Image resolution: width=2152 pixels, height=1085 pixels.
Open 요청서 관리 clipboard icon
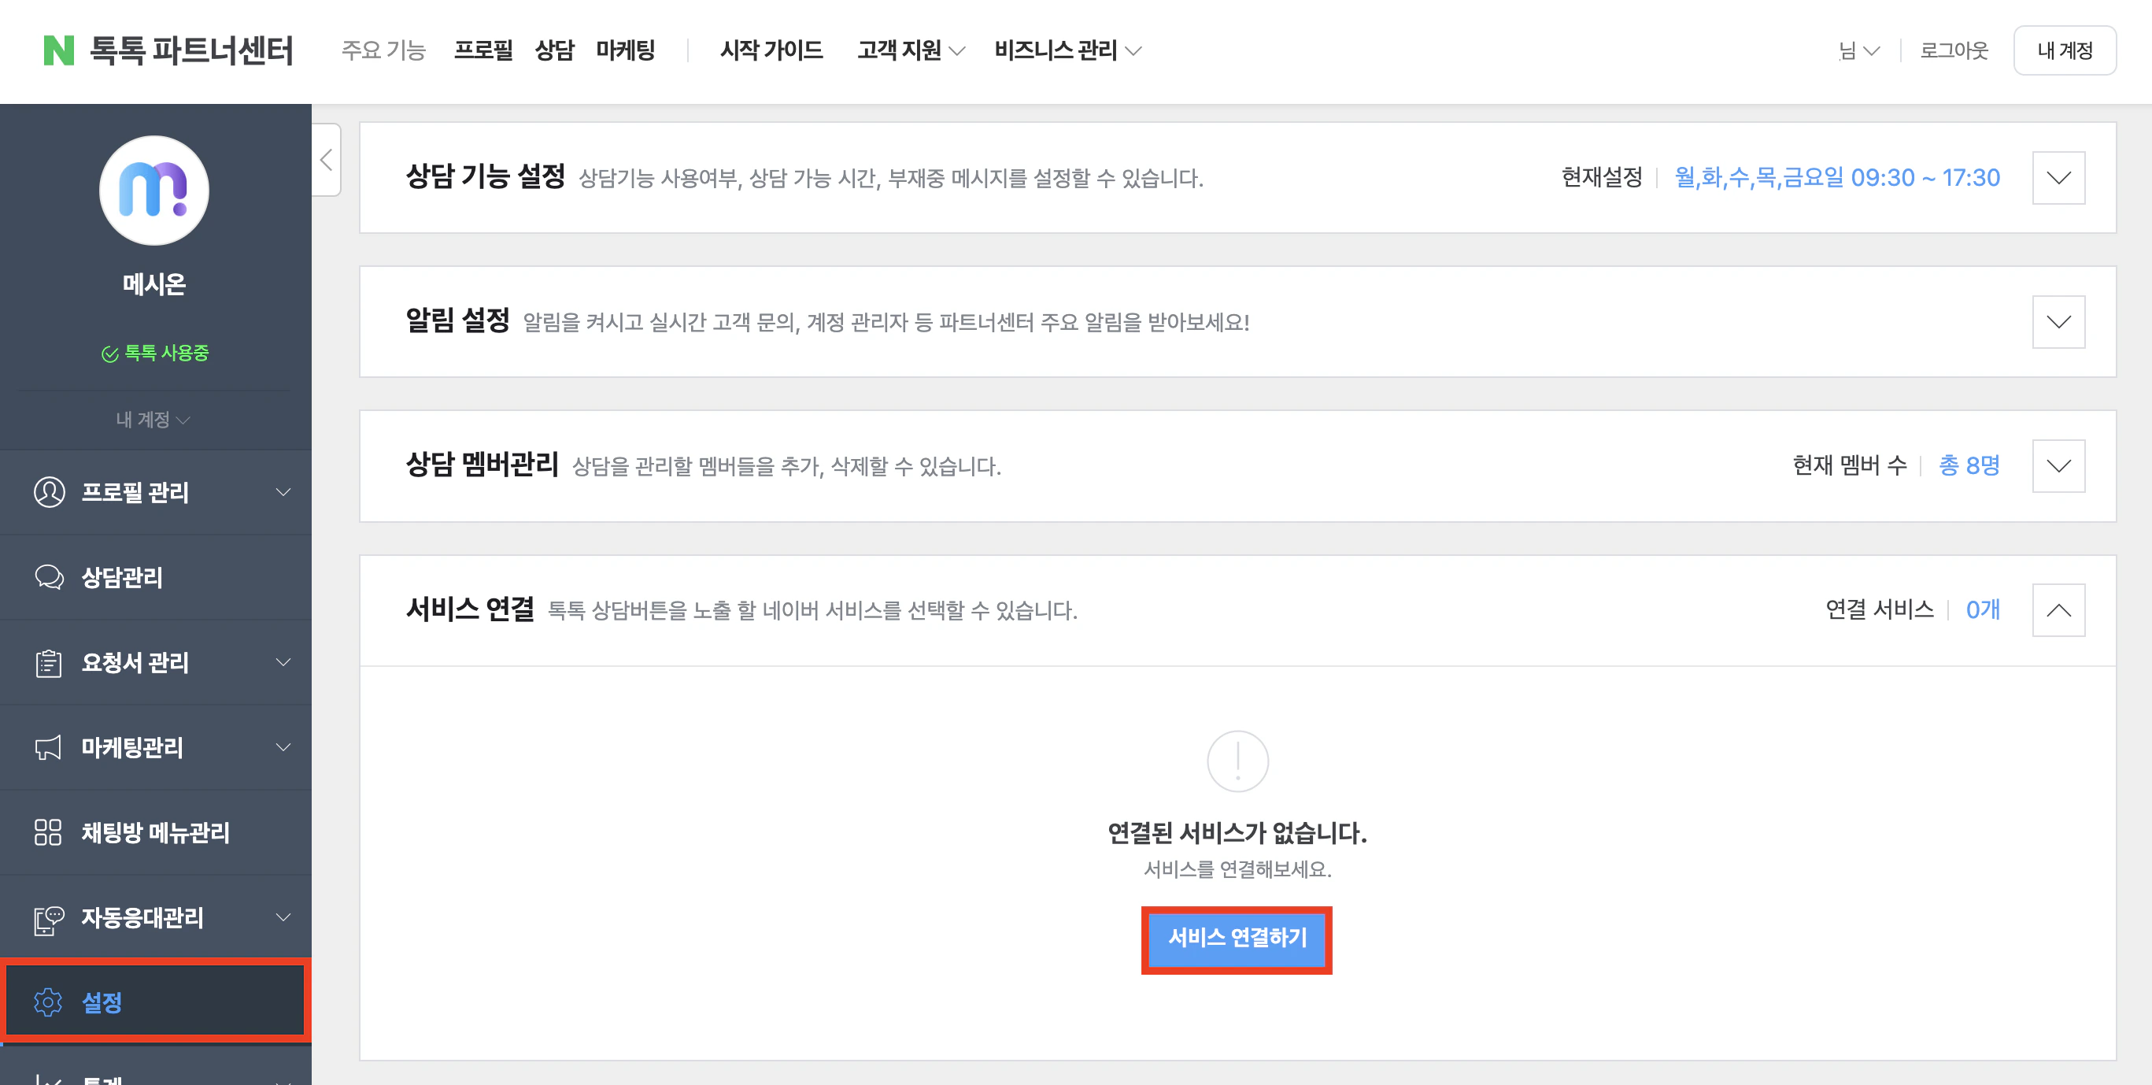click(x=49, y=663)
